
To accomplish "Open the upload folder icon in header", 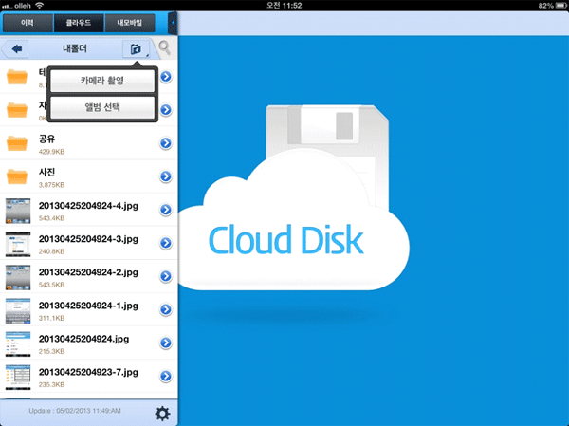I will pyautogui.click(x=136, y=48).
